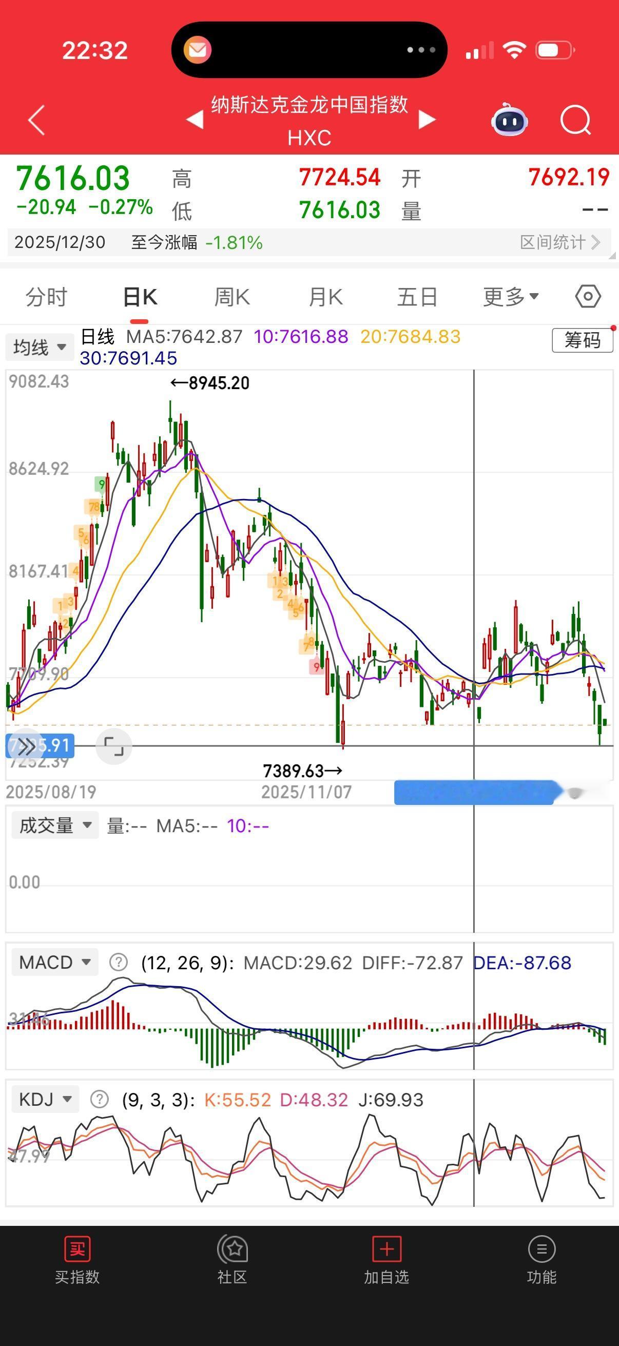Tap the HXC ticker symbol
Image resolution: width=619 pixels, height=1346 pixels.
pyautogui.click(x=309, y=138)
